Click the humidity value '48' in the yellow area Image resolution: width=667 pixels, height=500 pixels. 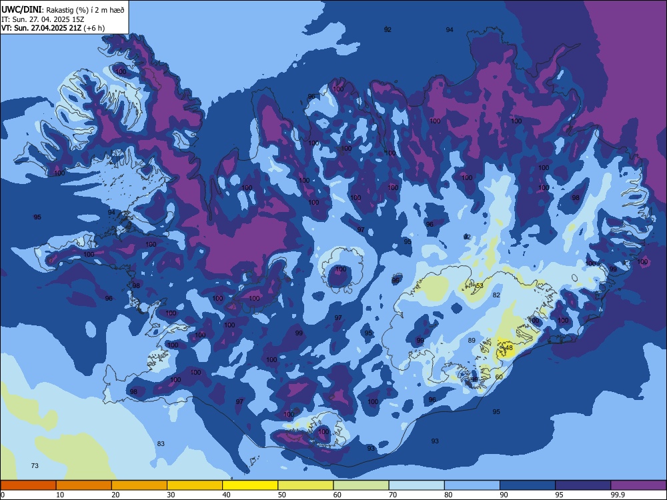tap(509, 348)
